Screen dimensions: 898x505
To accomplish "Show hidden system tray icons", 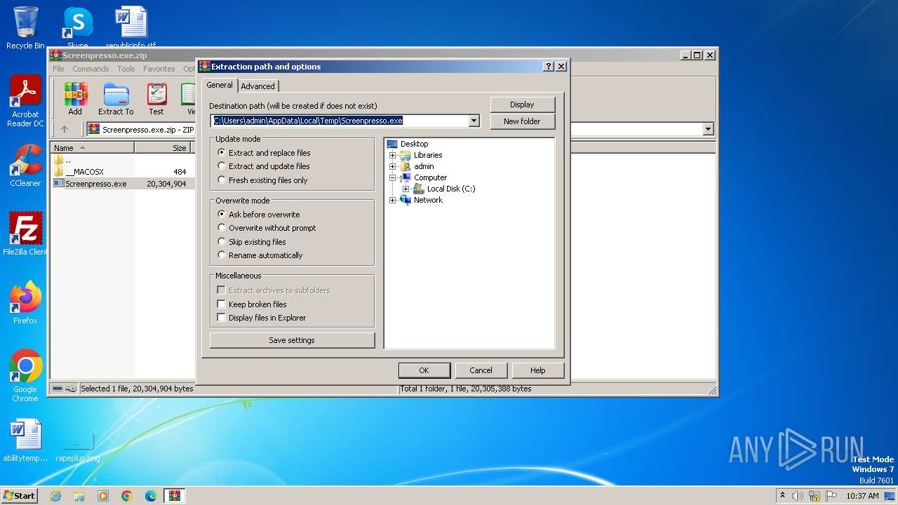I will click(x=782, y=496).
